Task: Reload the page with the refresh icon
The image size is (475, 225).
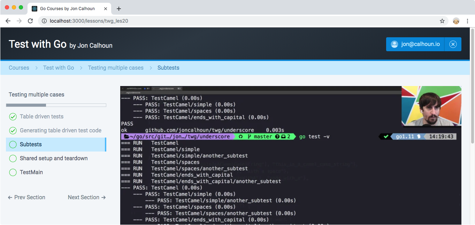Action: [x=30, y=21]
